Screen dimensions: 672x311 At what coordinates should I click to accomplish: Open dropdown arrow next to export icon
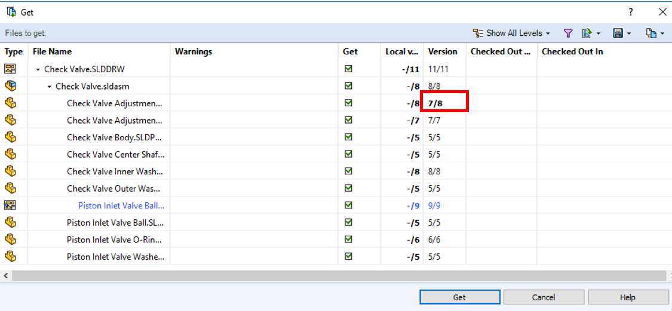click(x=598, y=33)
